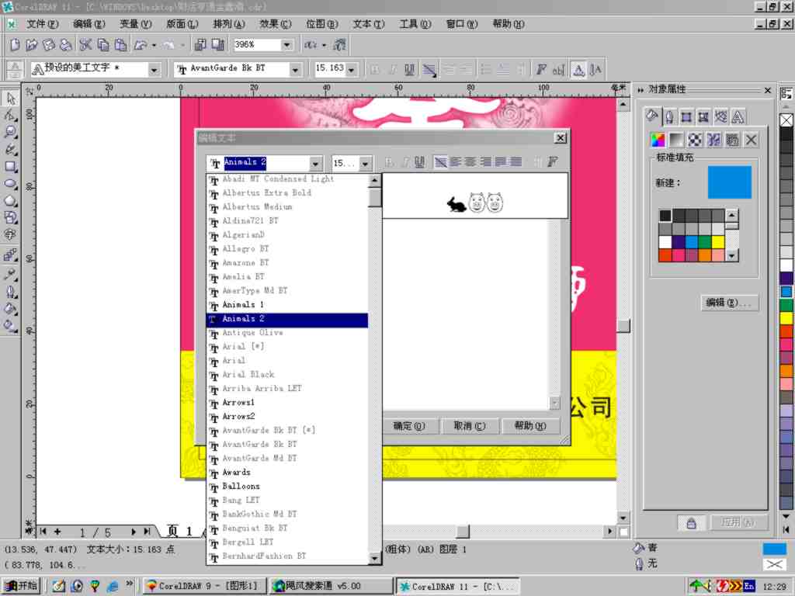Collapse the Animals 2 font dropdown in dialog
Image resolution: width=795 pixels, height=596 pixels.
pyautogui.click(x=315, y=163)
